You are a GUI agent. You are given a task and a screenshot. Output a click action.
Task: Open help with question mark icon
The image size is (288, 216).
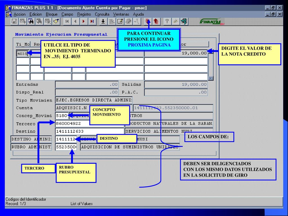tap(167, 21)
